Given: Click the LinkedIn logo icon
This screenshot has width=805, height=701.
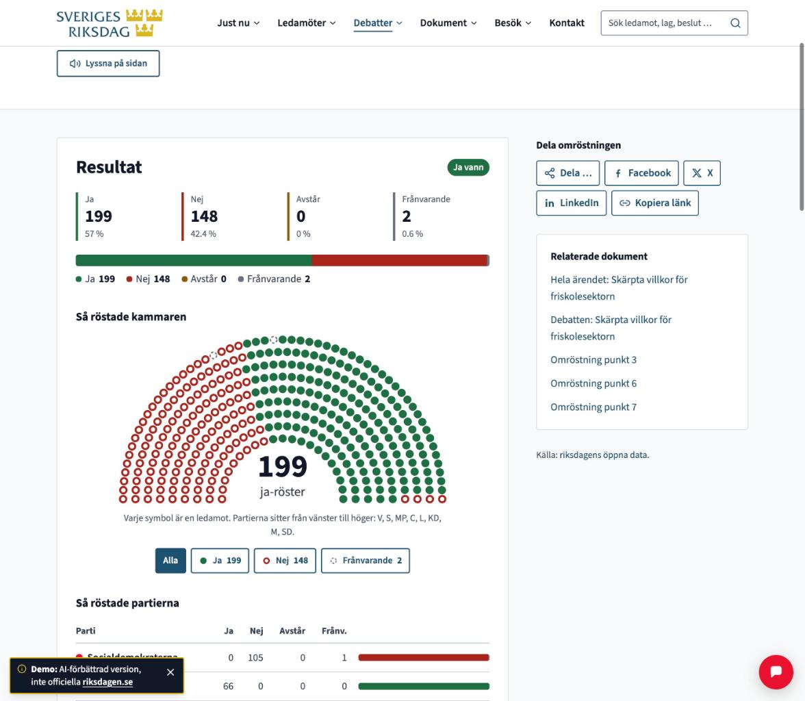Looking at the screenshot, I should click(549, 203).
